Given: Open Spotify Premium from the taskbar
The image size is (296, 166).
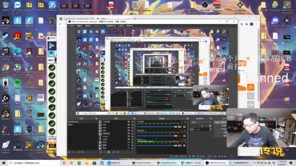Looking at the screenshot, I should click(x=142, y=163).
